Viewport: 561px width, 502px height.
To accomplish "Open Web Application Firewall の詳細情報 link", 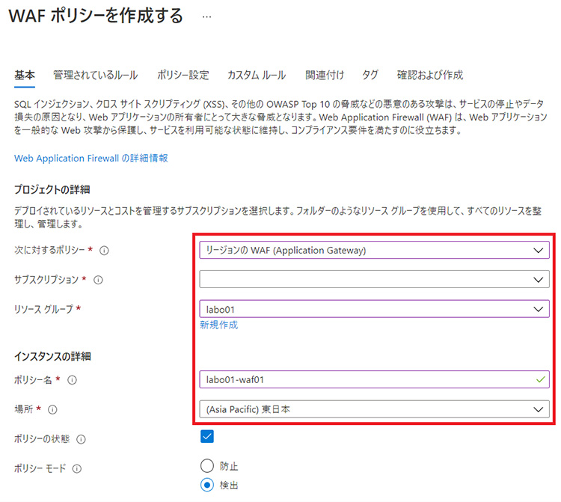I will coord(91,158).
